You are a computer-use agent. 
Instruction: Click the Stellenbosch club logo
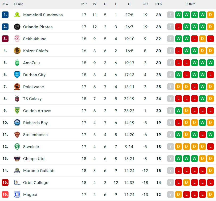[x=17, y=135]
